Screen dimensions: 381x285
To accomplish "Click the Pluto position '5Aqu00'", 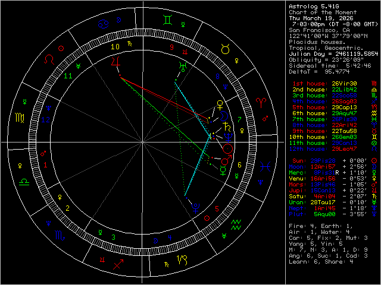I will [324, 214].
